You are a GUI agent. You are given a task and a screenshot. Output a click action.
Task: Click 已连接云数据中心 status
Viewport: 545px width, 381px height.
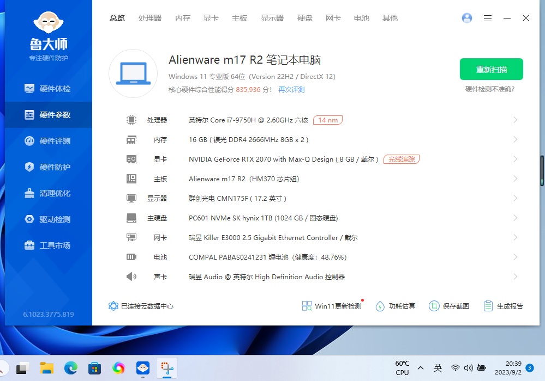tap(141, 306)
